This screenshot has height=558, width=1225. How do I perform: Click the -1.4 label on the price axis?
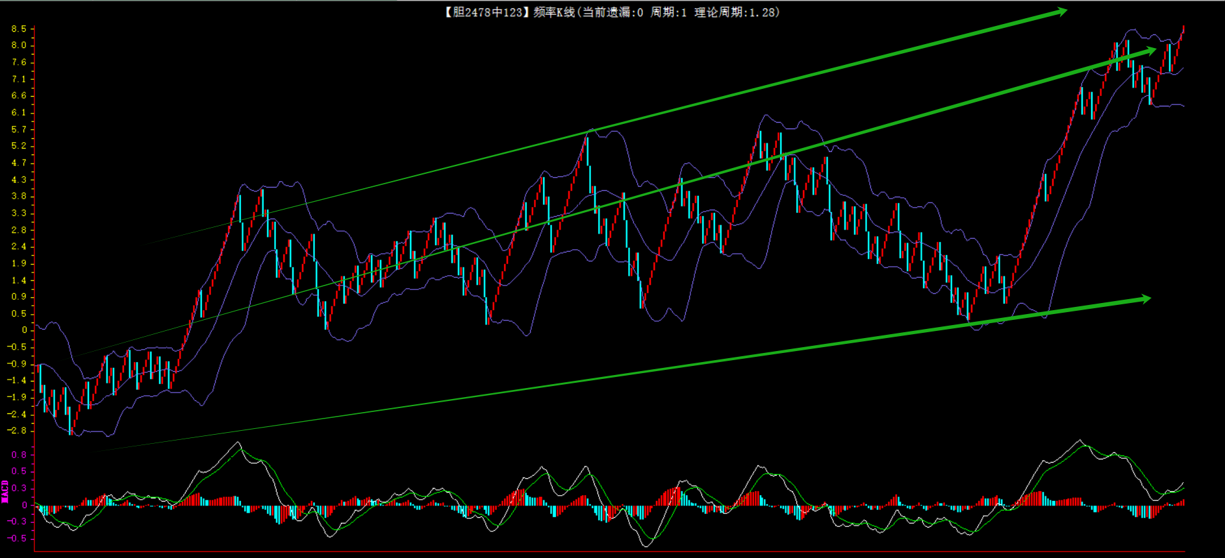coord(17,380)
